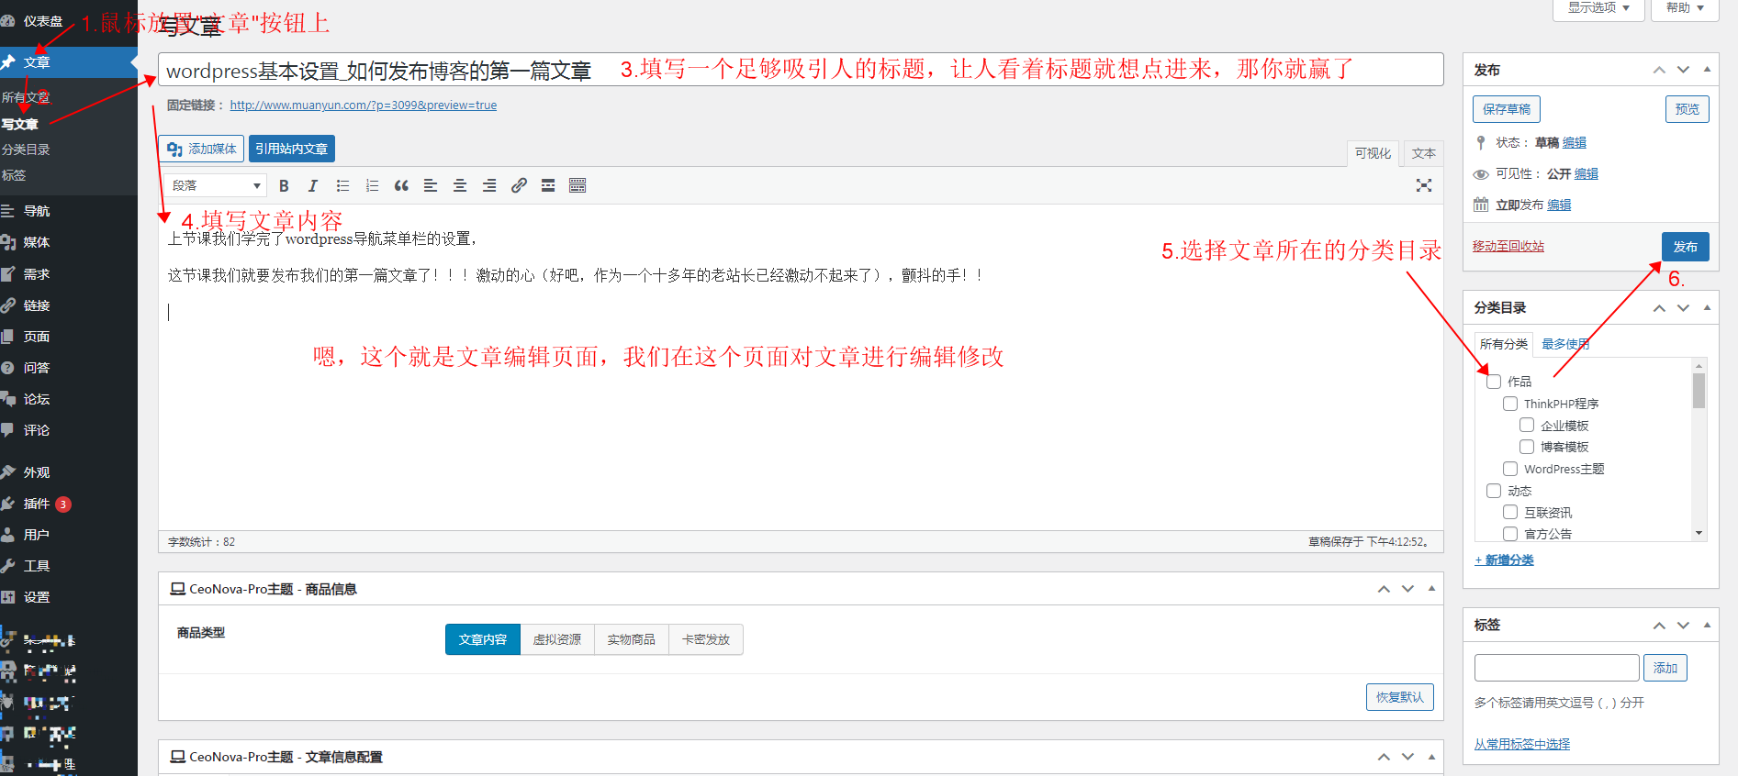Screen dimensions: 1738x776
Task: Collapse the 分类目录 panel with its triangle toggle
Action: point(1707,308)
